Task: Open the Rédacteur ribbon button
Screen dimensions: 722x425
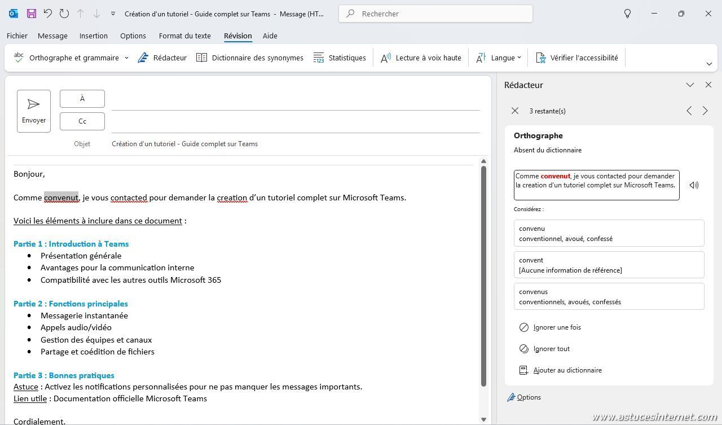Action: point(162,58)
